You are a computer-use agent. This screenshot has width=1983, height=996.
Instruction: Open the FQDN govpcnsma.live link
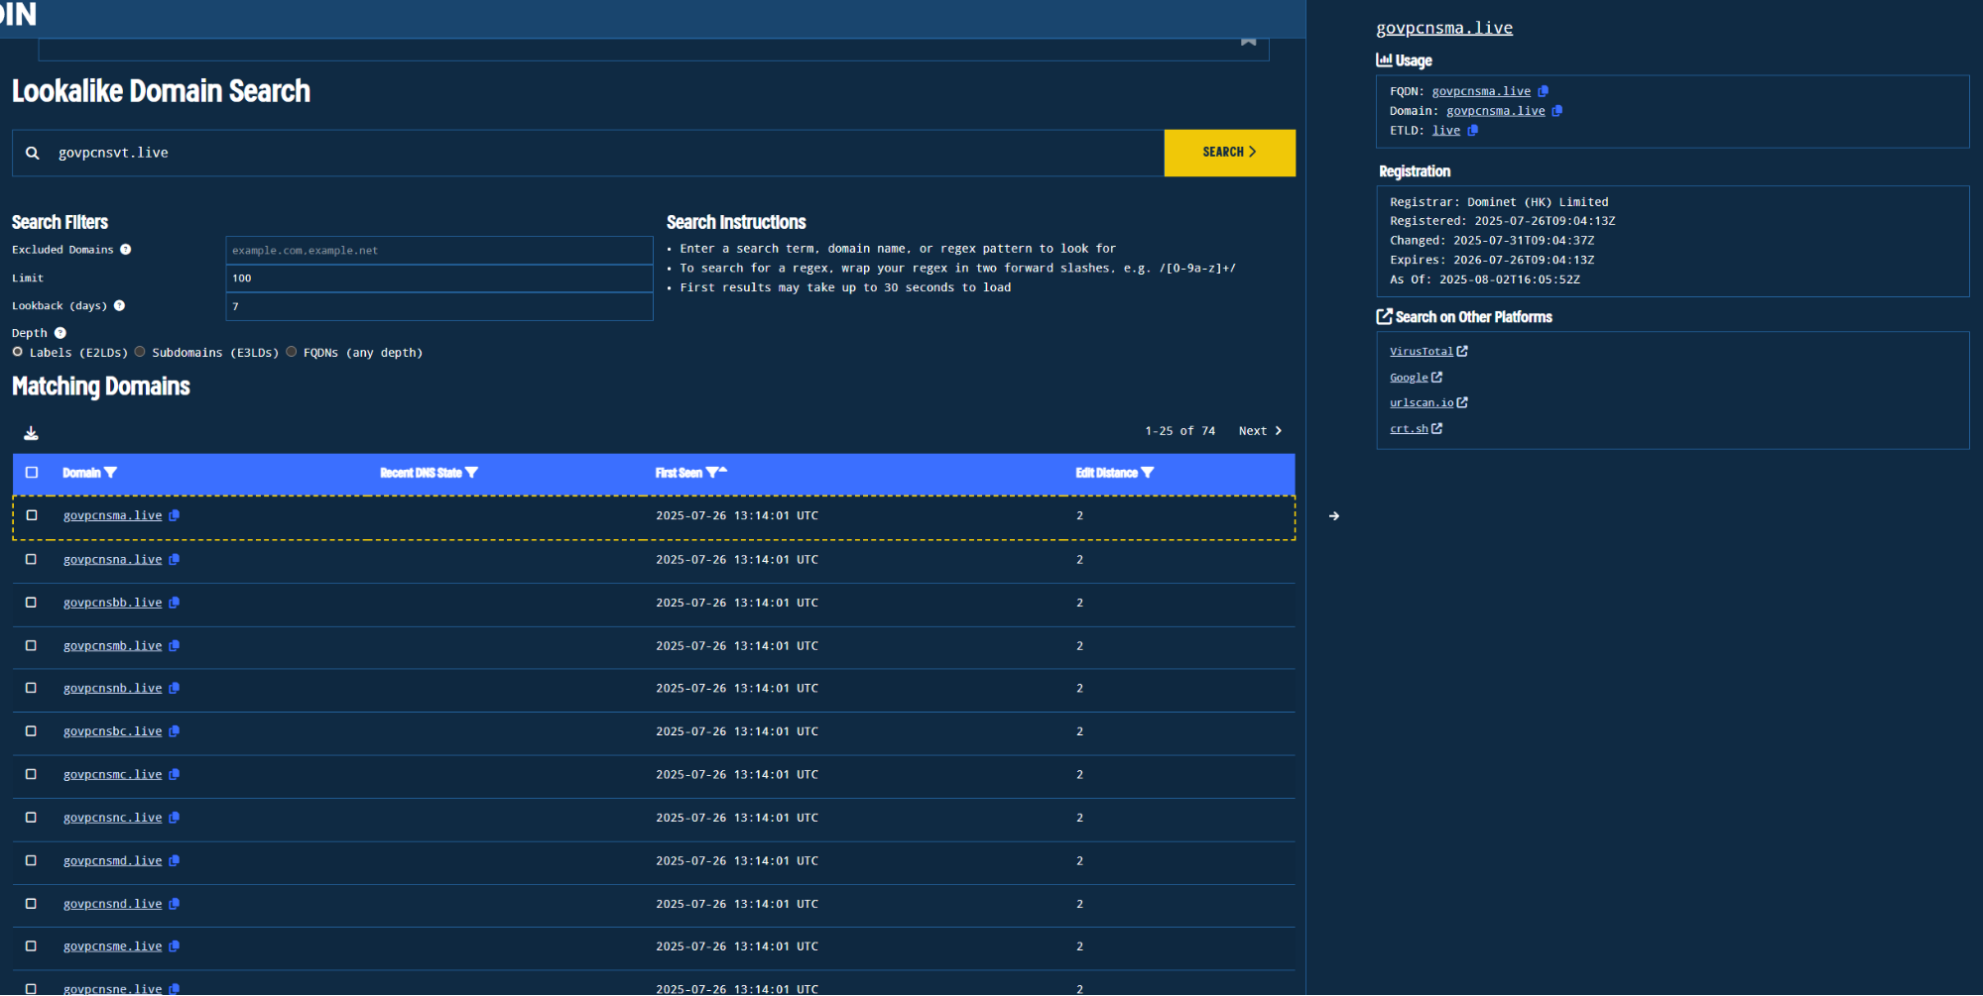tap(1481, 91)
